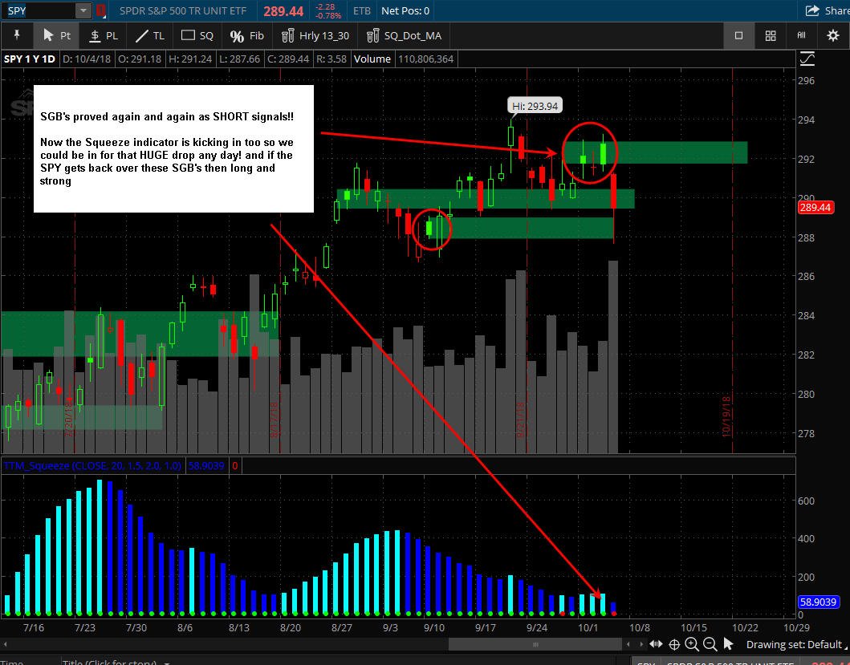Screen dimensions: 850x665
Task: Open the chart grid layout button
Action: (x=771, y=35)
